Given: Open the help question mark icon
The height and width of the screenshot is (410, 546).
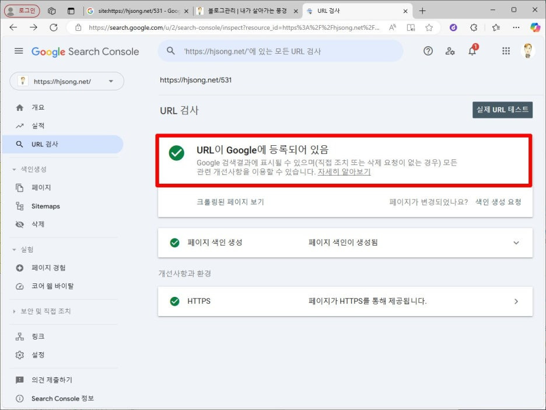Looking at the screenshot, I should point(428,51).
